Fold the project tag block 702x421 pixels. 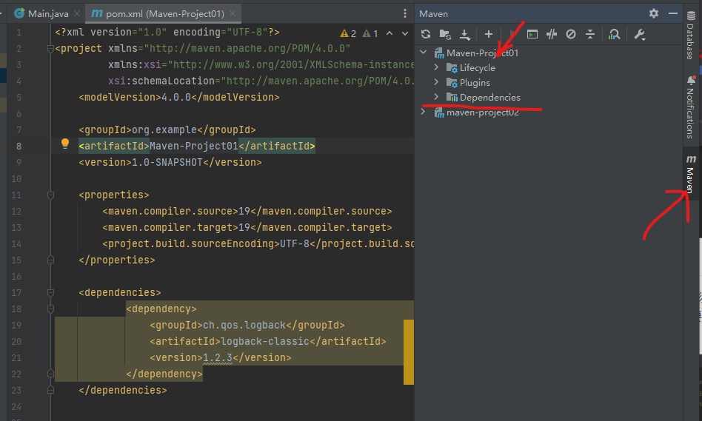tap(50, 49)
